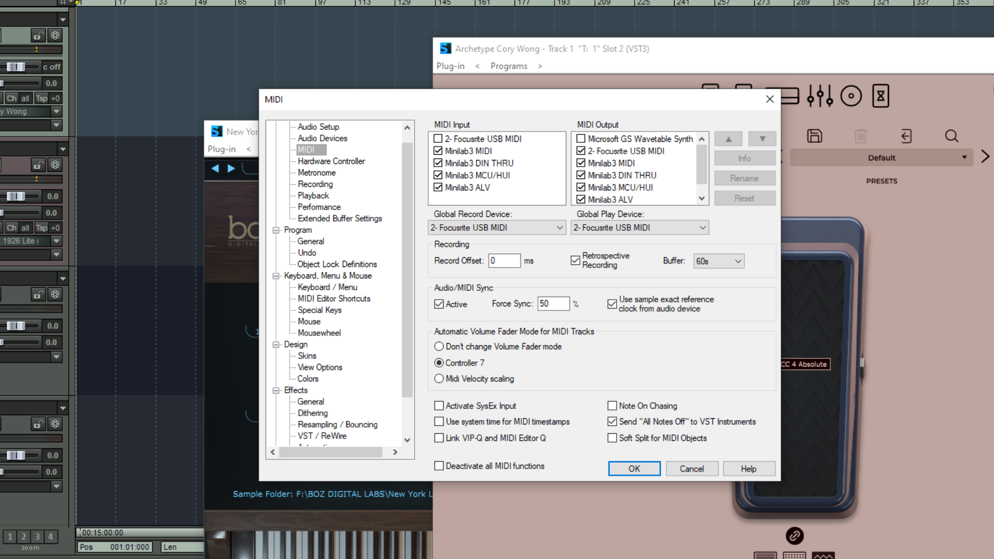This screenshot has width=994, height=559.
Task: Enable Activate SysEx Input checkbox
Action: [439, 406]
